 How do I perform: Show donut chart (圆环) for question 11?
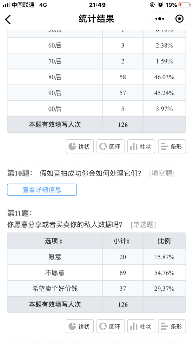[x=111, y=326]
